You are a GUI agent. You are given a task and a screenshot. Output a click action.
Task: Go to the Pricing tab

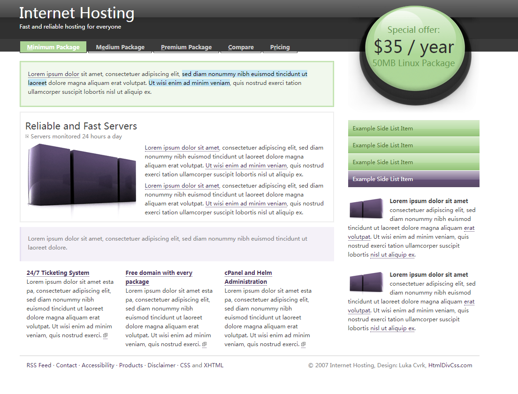pos(280,47)
